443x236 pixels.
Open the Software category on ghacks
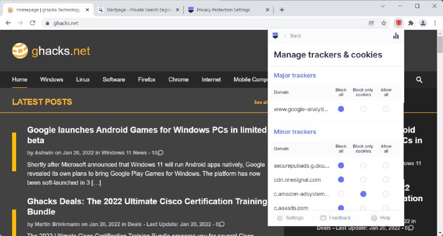coord(114,80)
